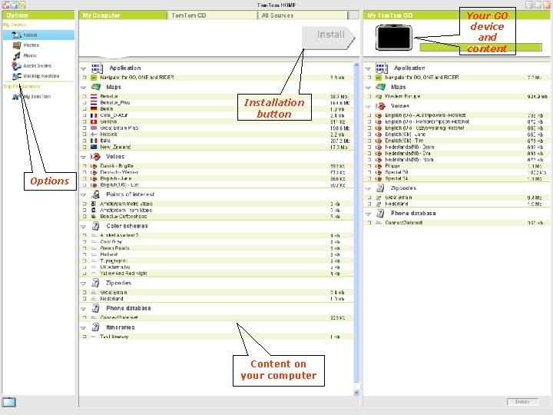Image resolution: width=553 pixels, height=415 pixels.
Task: Click the Application icon in My TomTom GO
Action: tap(382, 68)
